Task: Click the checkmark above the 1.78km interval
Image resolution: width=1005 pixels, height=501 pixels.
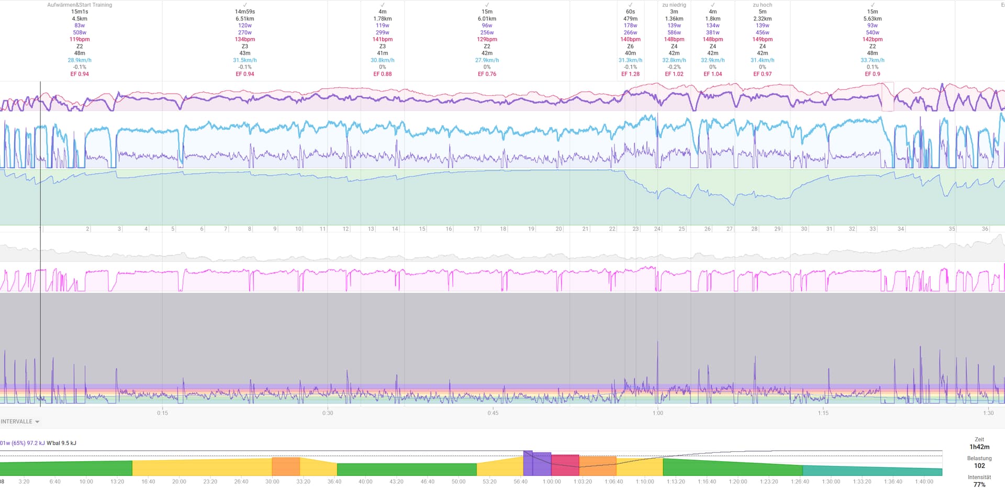Action: 383,5
